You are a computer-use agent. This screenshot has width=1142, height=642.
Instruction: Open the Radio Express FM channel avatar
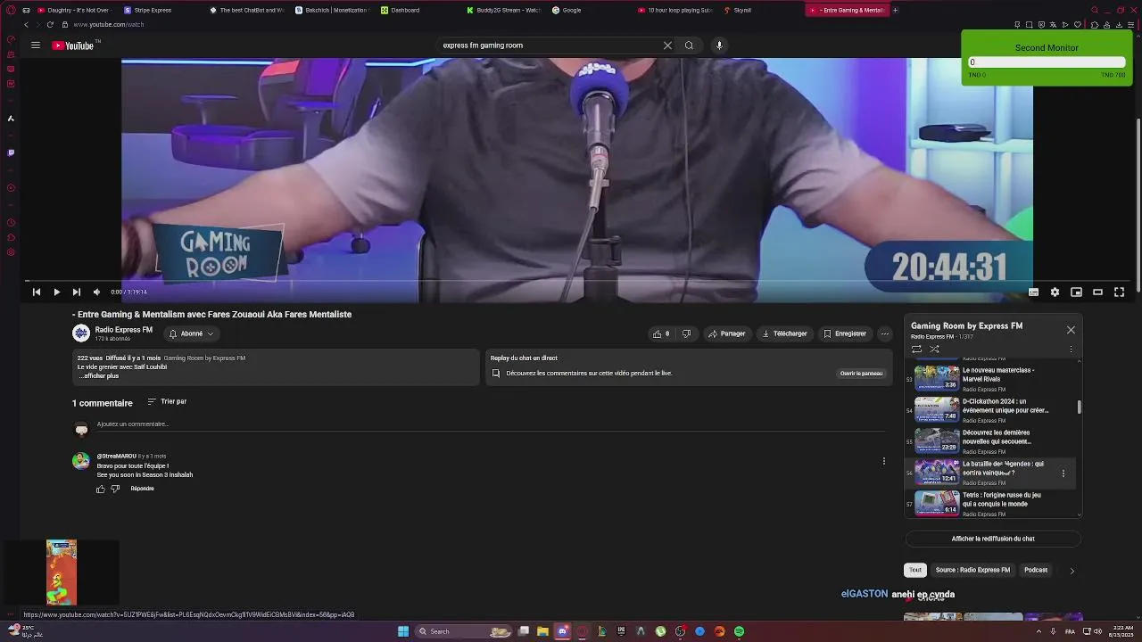point(81,333)
